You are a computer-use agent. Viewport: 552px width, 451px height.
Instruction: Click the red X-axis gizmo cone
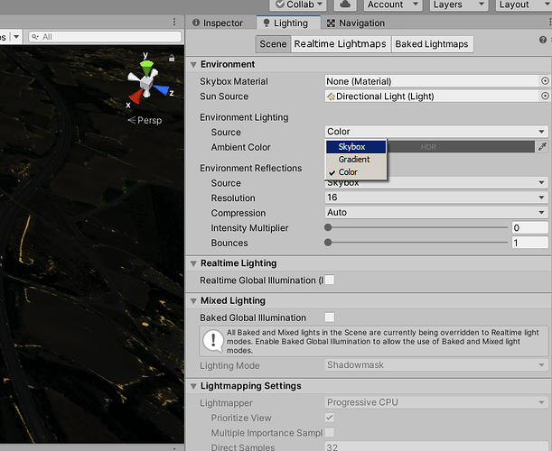click(x=136, y=96)
